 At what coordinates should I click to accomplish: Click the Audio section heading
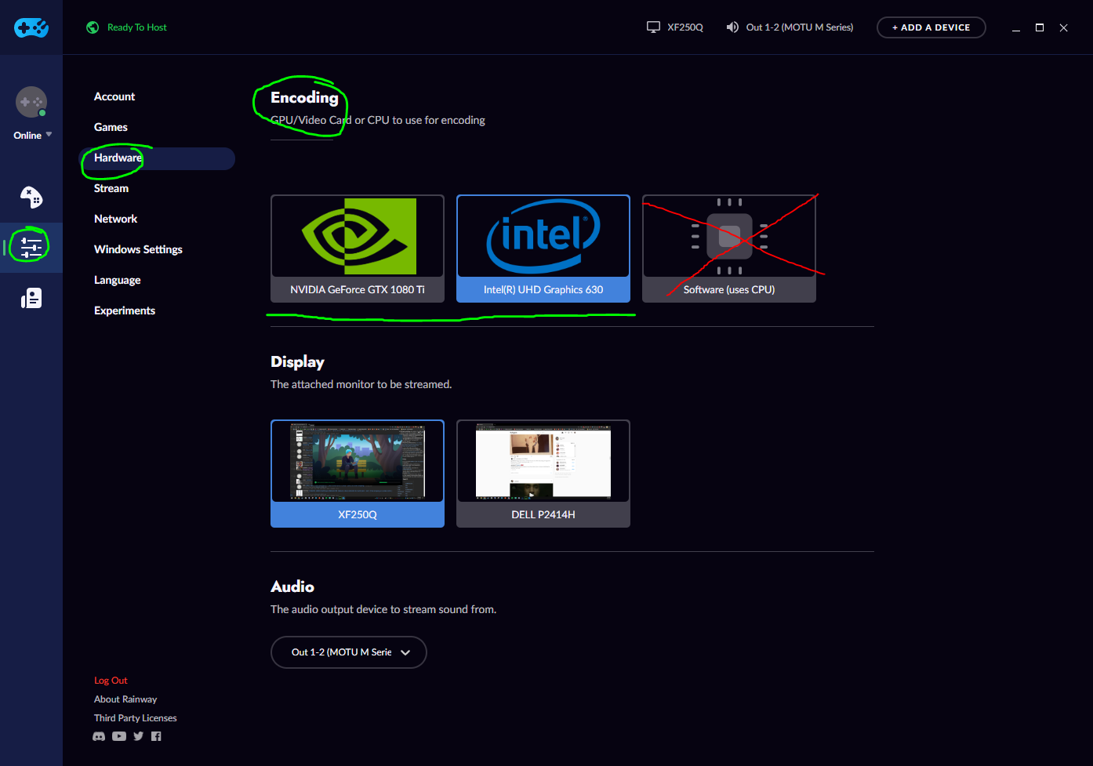point(292,586)
